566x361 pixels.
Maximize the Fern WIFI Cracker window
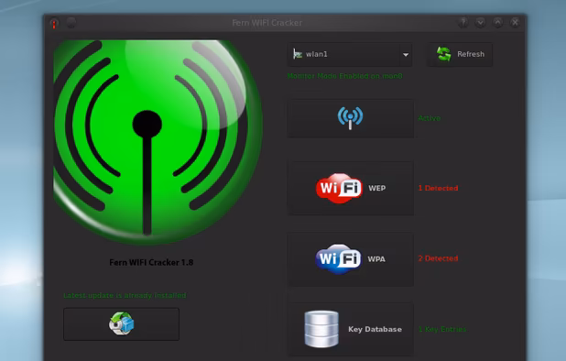pos(497,23)
